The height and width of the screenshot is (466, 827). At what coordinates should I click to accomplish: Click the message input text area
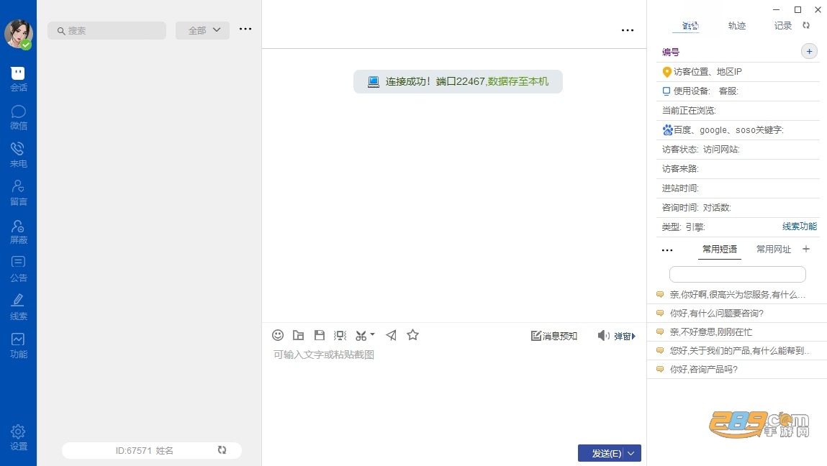click(454, 396)
